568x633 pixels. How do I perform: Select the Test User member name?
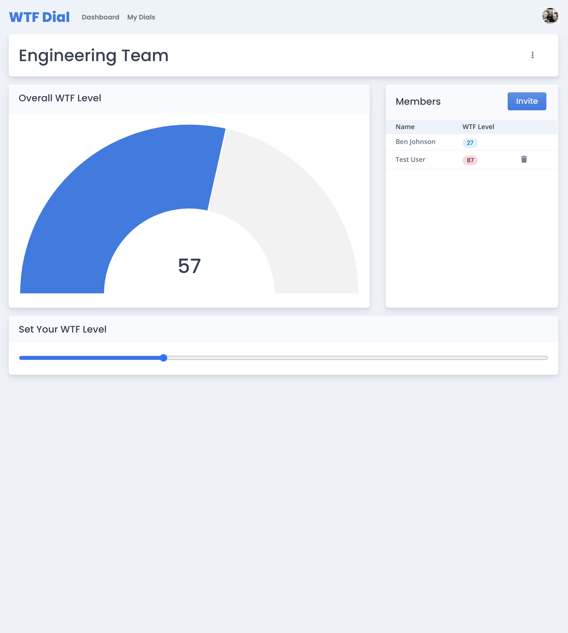(410, 160)
